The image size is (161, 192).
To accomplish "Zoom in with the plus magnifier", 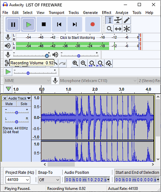I will [x=75, y=64].
